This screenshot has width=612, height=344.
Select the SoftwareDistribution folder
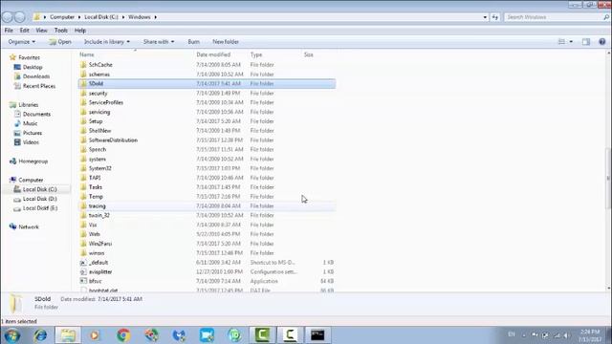pos(207,140)
